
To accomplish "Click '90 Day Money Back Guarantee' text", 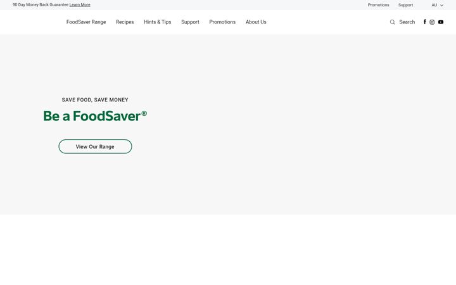I will tap(41, 5).
